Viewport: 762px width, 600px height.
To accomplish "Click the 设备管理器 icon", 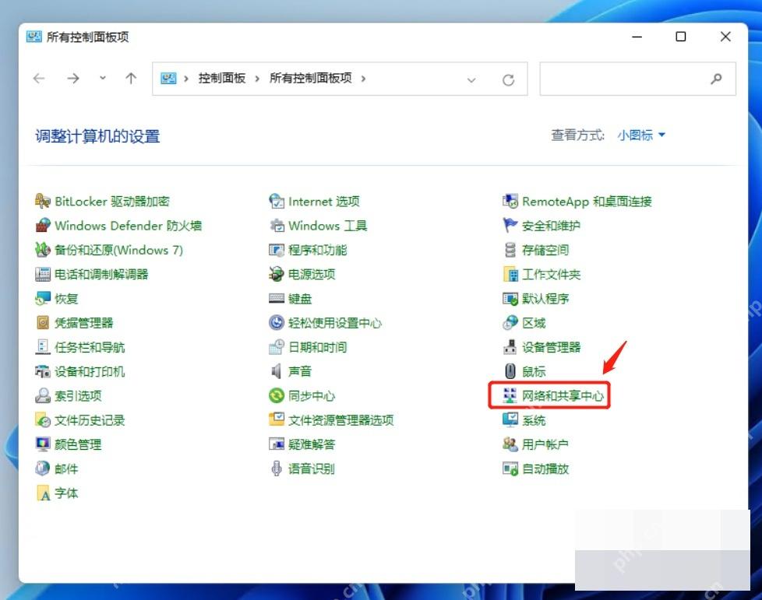I will 510,346.
